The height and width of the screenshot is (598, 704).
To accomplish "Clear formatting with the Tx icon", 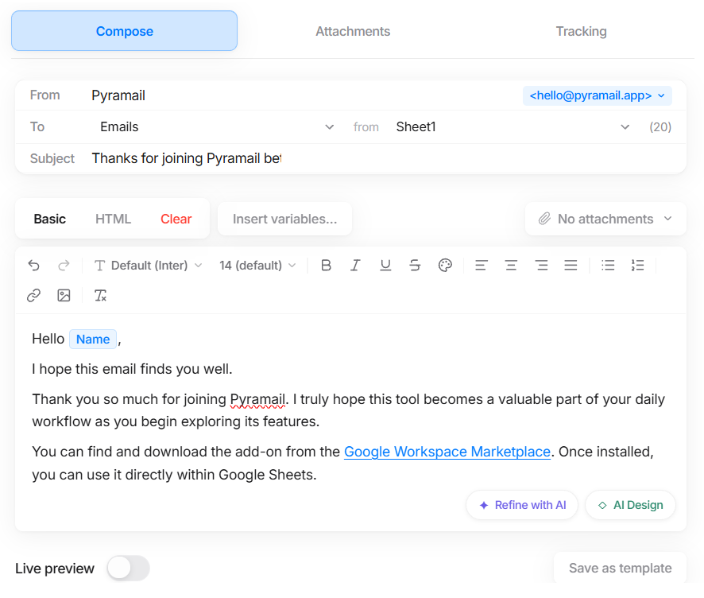I will click(x=100, y=295).
